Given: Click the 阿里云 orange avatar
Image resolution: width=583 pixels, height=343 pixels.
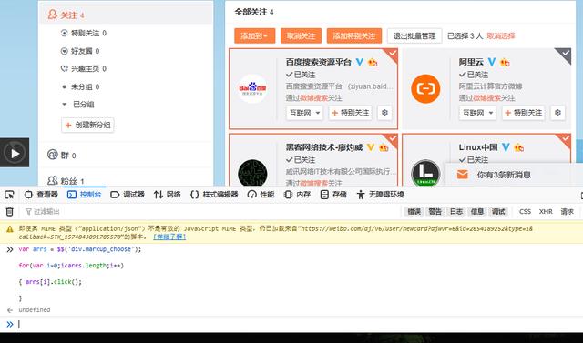Looking at the screenshot, I should click(425, 89).
